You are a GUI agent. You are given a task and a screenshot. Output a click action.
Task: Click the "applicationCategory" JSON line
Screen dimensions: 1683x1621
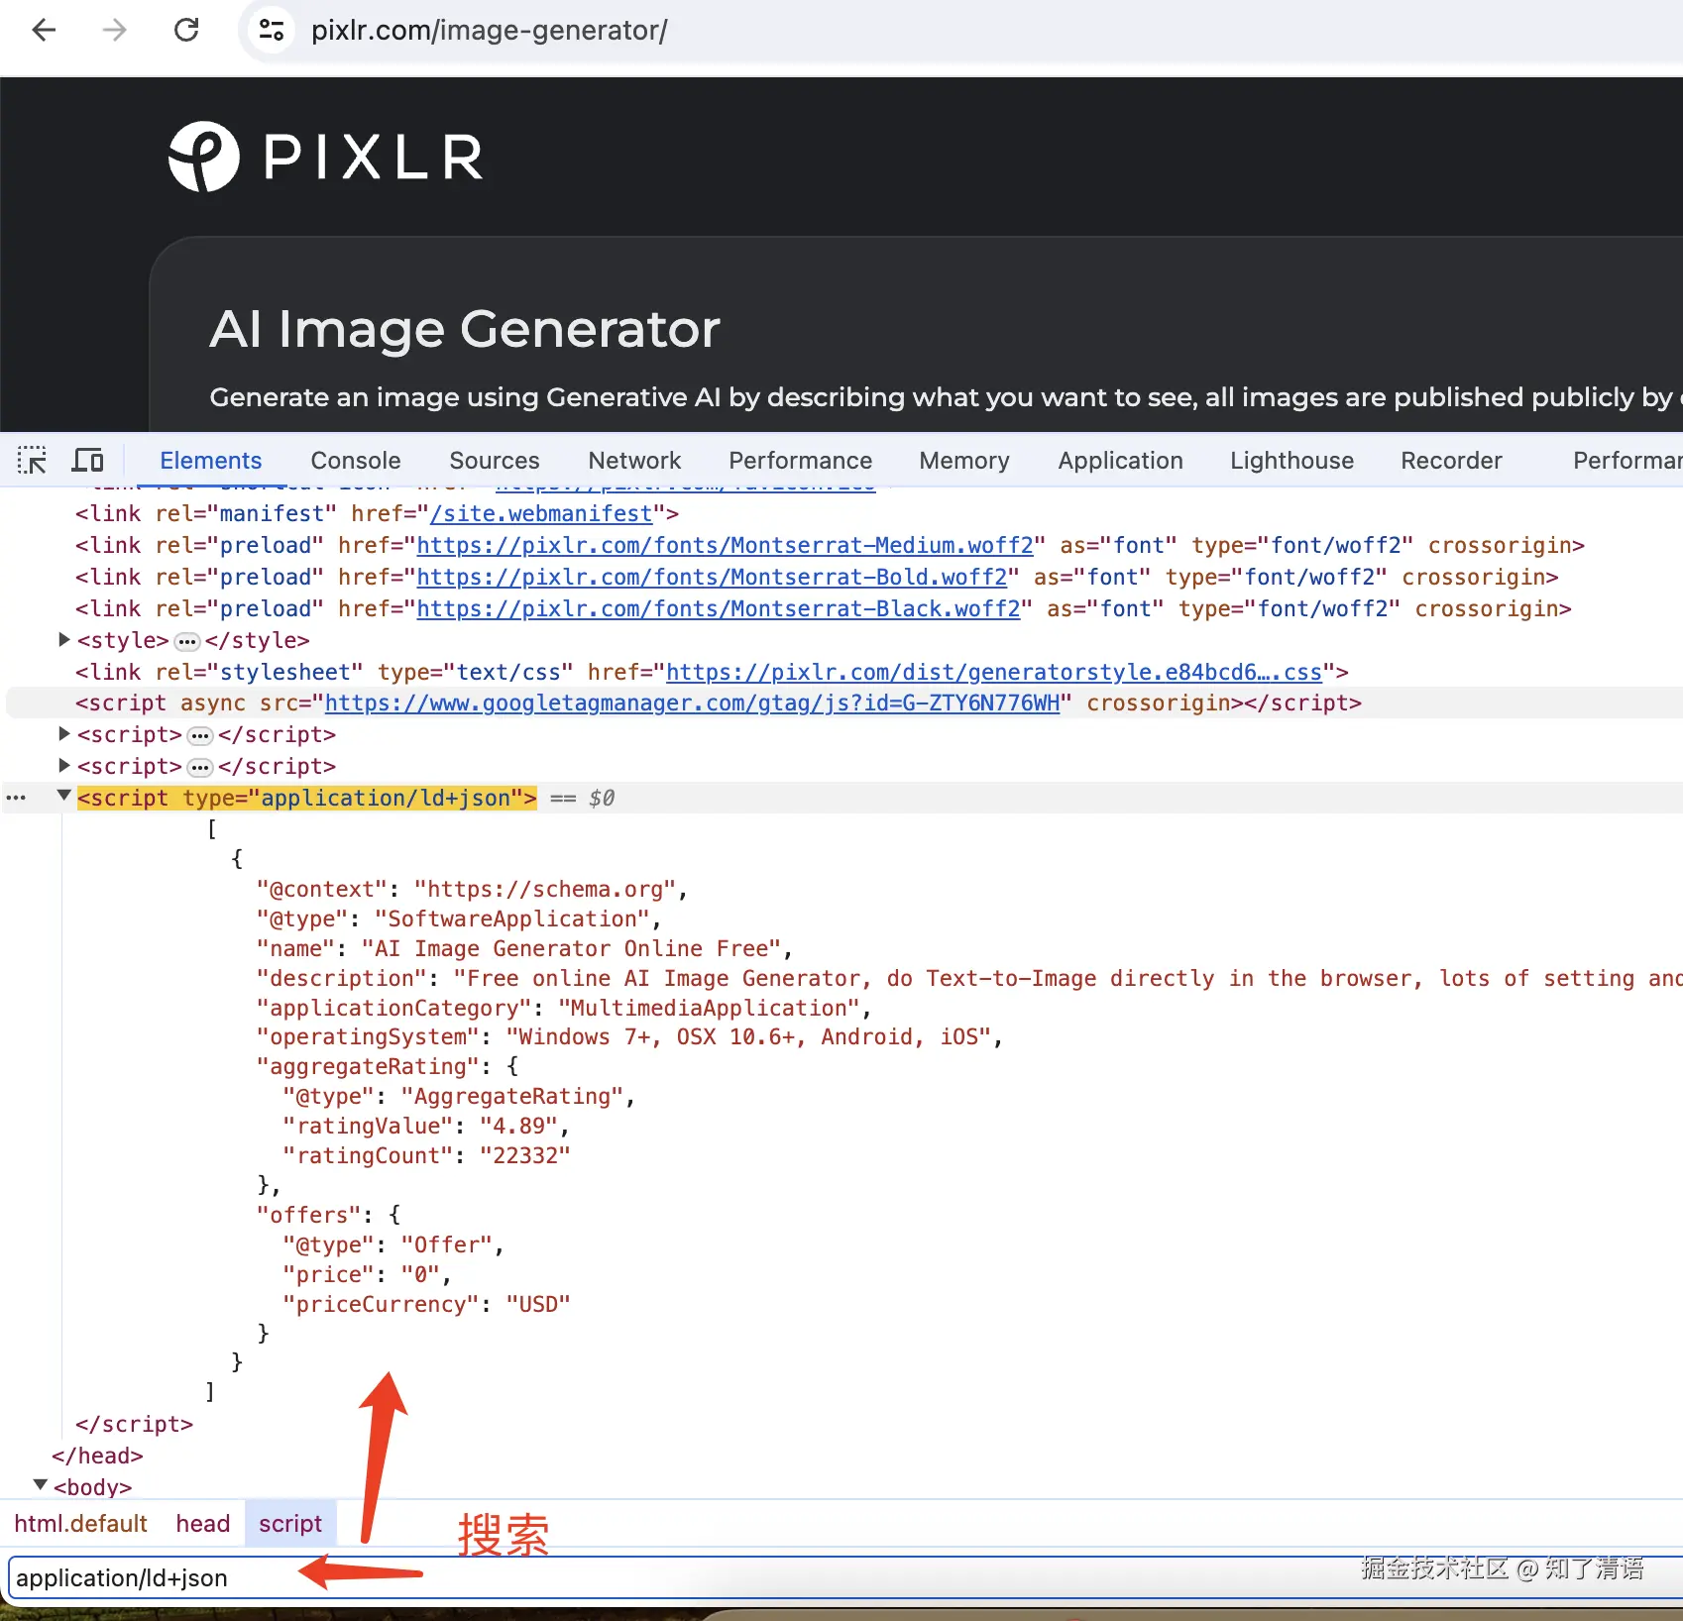pyautogui.click(x=564, y=1008)
